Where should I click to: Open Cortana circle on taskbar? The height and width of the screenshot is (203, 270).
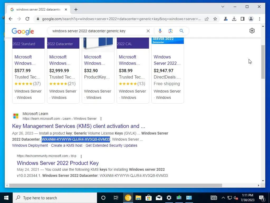103,198
